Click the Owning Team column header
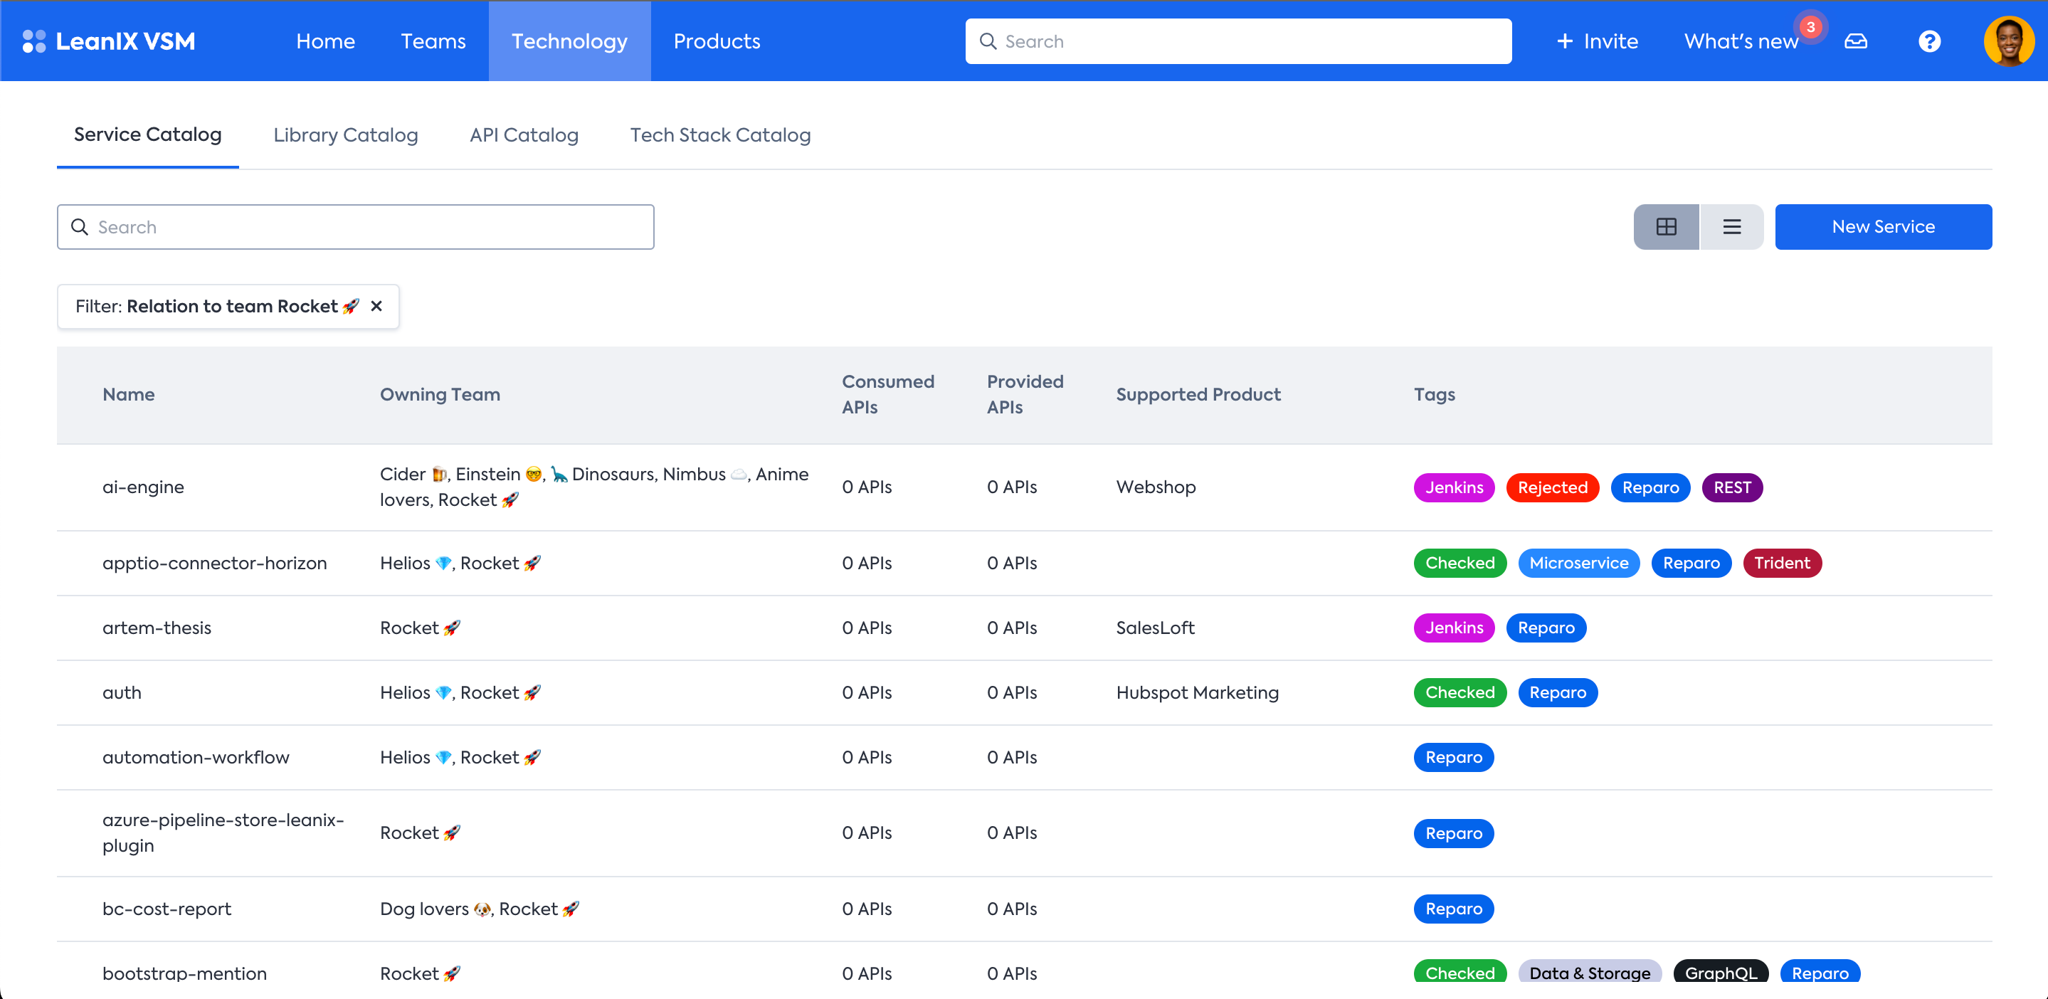The height and width of the screenshot is (999, 2048). (x=440, y=395)
